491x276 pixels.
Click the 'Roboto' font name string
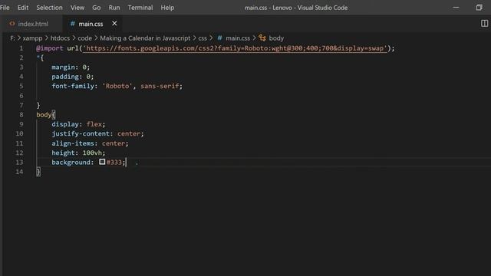click(117, 86)
